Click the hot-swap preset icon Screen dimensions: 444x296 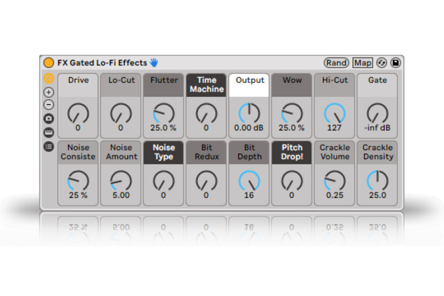(x=382, y=63)
